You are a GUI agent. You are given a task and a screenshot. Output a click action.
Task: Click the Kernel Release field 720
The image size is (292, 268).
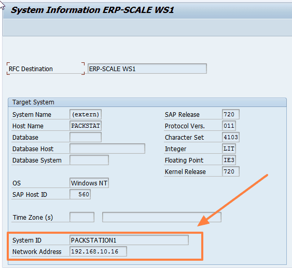click(x=231, y=171)
